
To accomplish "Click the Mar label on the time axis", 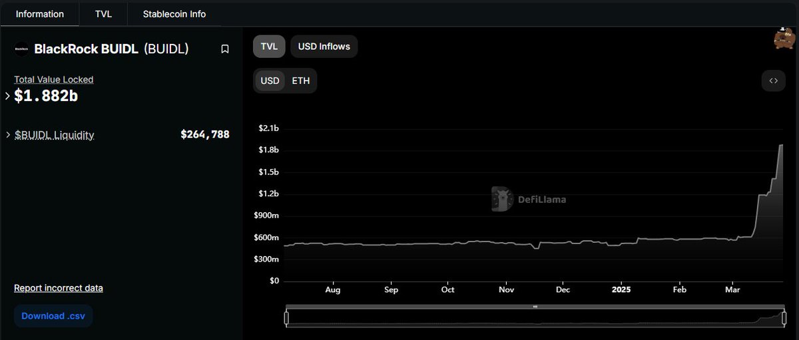I will (732, 289).
